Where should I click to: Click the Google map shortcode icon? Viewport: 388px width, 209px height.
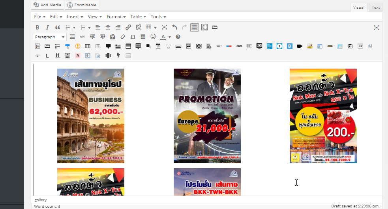coord(310,46)
